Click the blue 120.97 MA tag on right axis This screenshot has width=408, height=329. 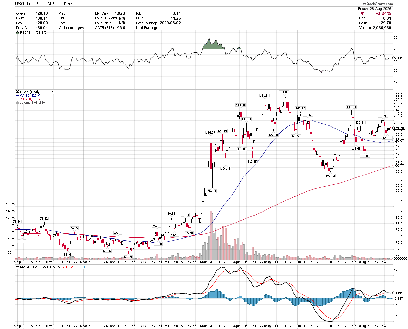399,141
